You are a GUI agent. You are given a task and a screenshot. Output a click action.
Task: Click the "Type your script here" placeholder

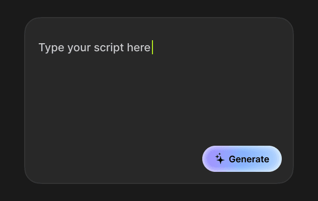[x=95, y=48]
